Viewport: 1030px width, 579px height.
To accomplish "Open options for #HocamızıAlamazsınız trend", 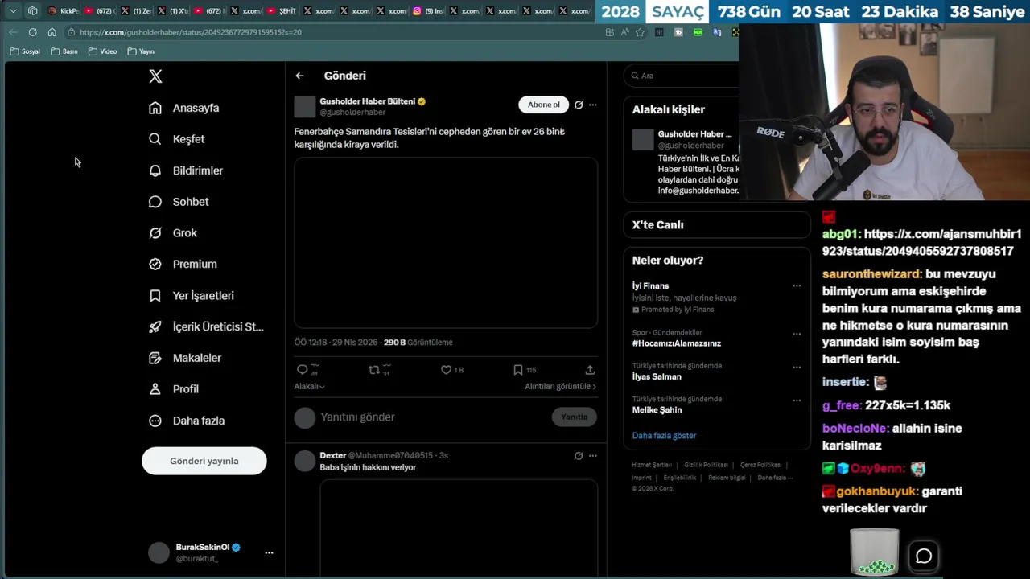I will (x=797, y=334).
